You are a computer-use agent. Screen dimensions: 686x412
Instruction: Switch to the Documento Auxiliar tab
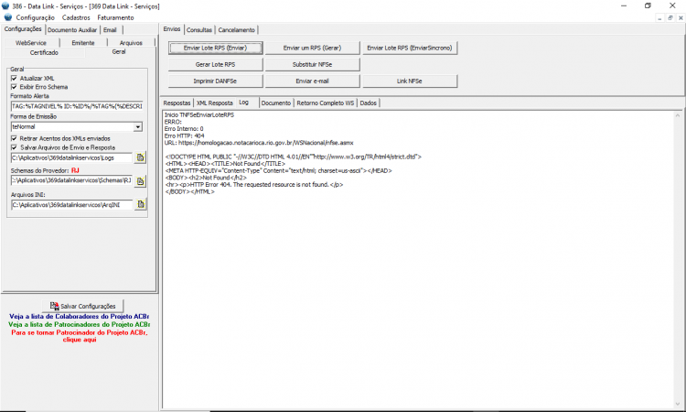click(x=72, y=30)
